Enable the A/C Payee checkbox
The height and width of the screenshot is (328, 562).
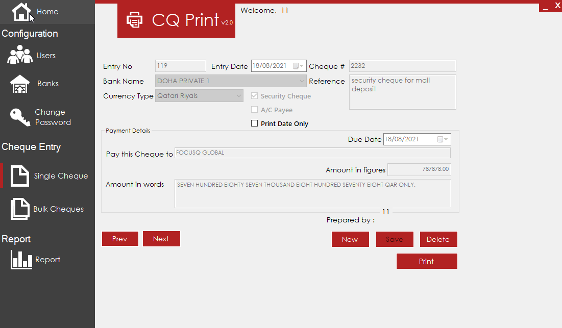pos(255,110)
